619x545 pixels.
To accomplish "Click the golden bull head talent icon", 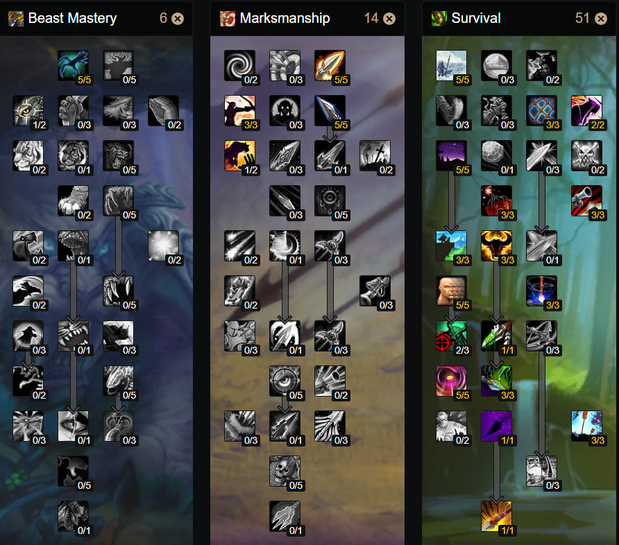I will (496, 245).
